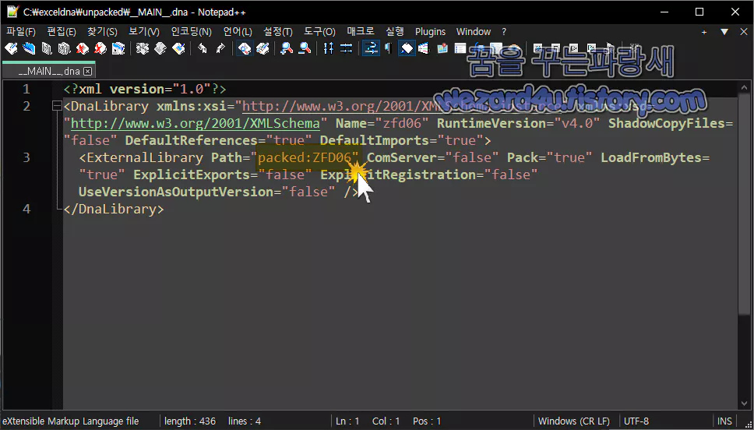Viewport: 754px width, 430px height.
Task: Close the __MAIN__.dna tab with X
Action: point(87,72)
